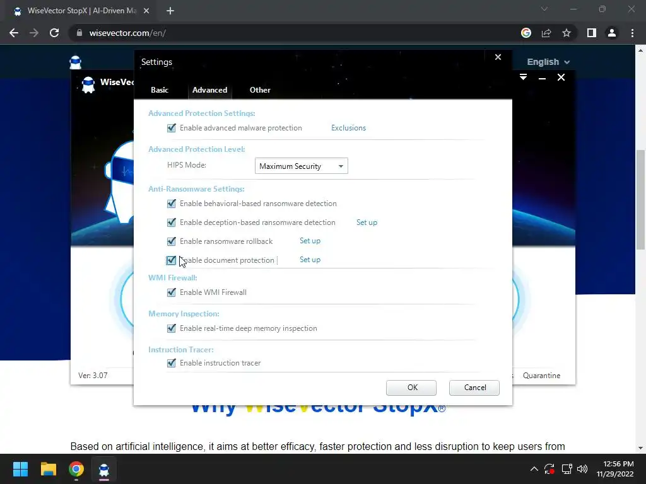Switch to the Other settings tab
Viewport: 646px width, 484px height.
(260, 89)
